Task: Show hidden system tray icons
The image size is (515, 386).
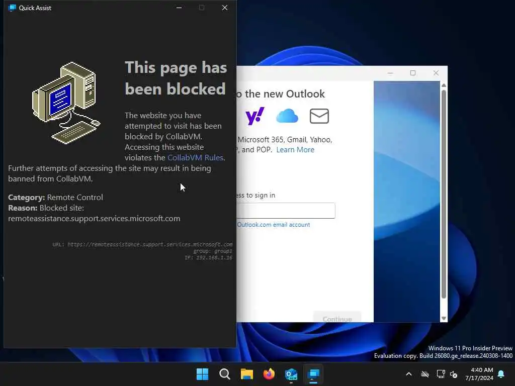Action: tap(409, 374)
